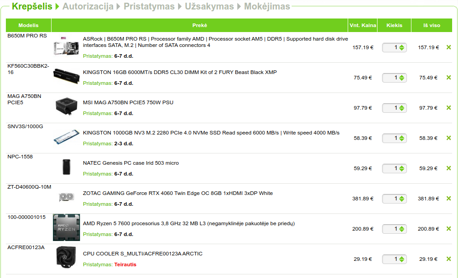The width and height of the screenshot is (458, 278).
Task: Click model code ACFRE00123A
Action: (26, 247)
